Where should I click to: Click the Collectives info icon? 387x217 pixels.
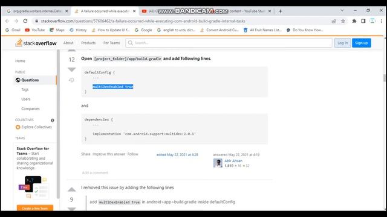pos(53,121)
